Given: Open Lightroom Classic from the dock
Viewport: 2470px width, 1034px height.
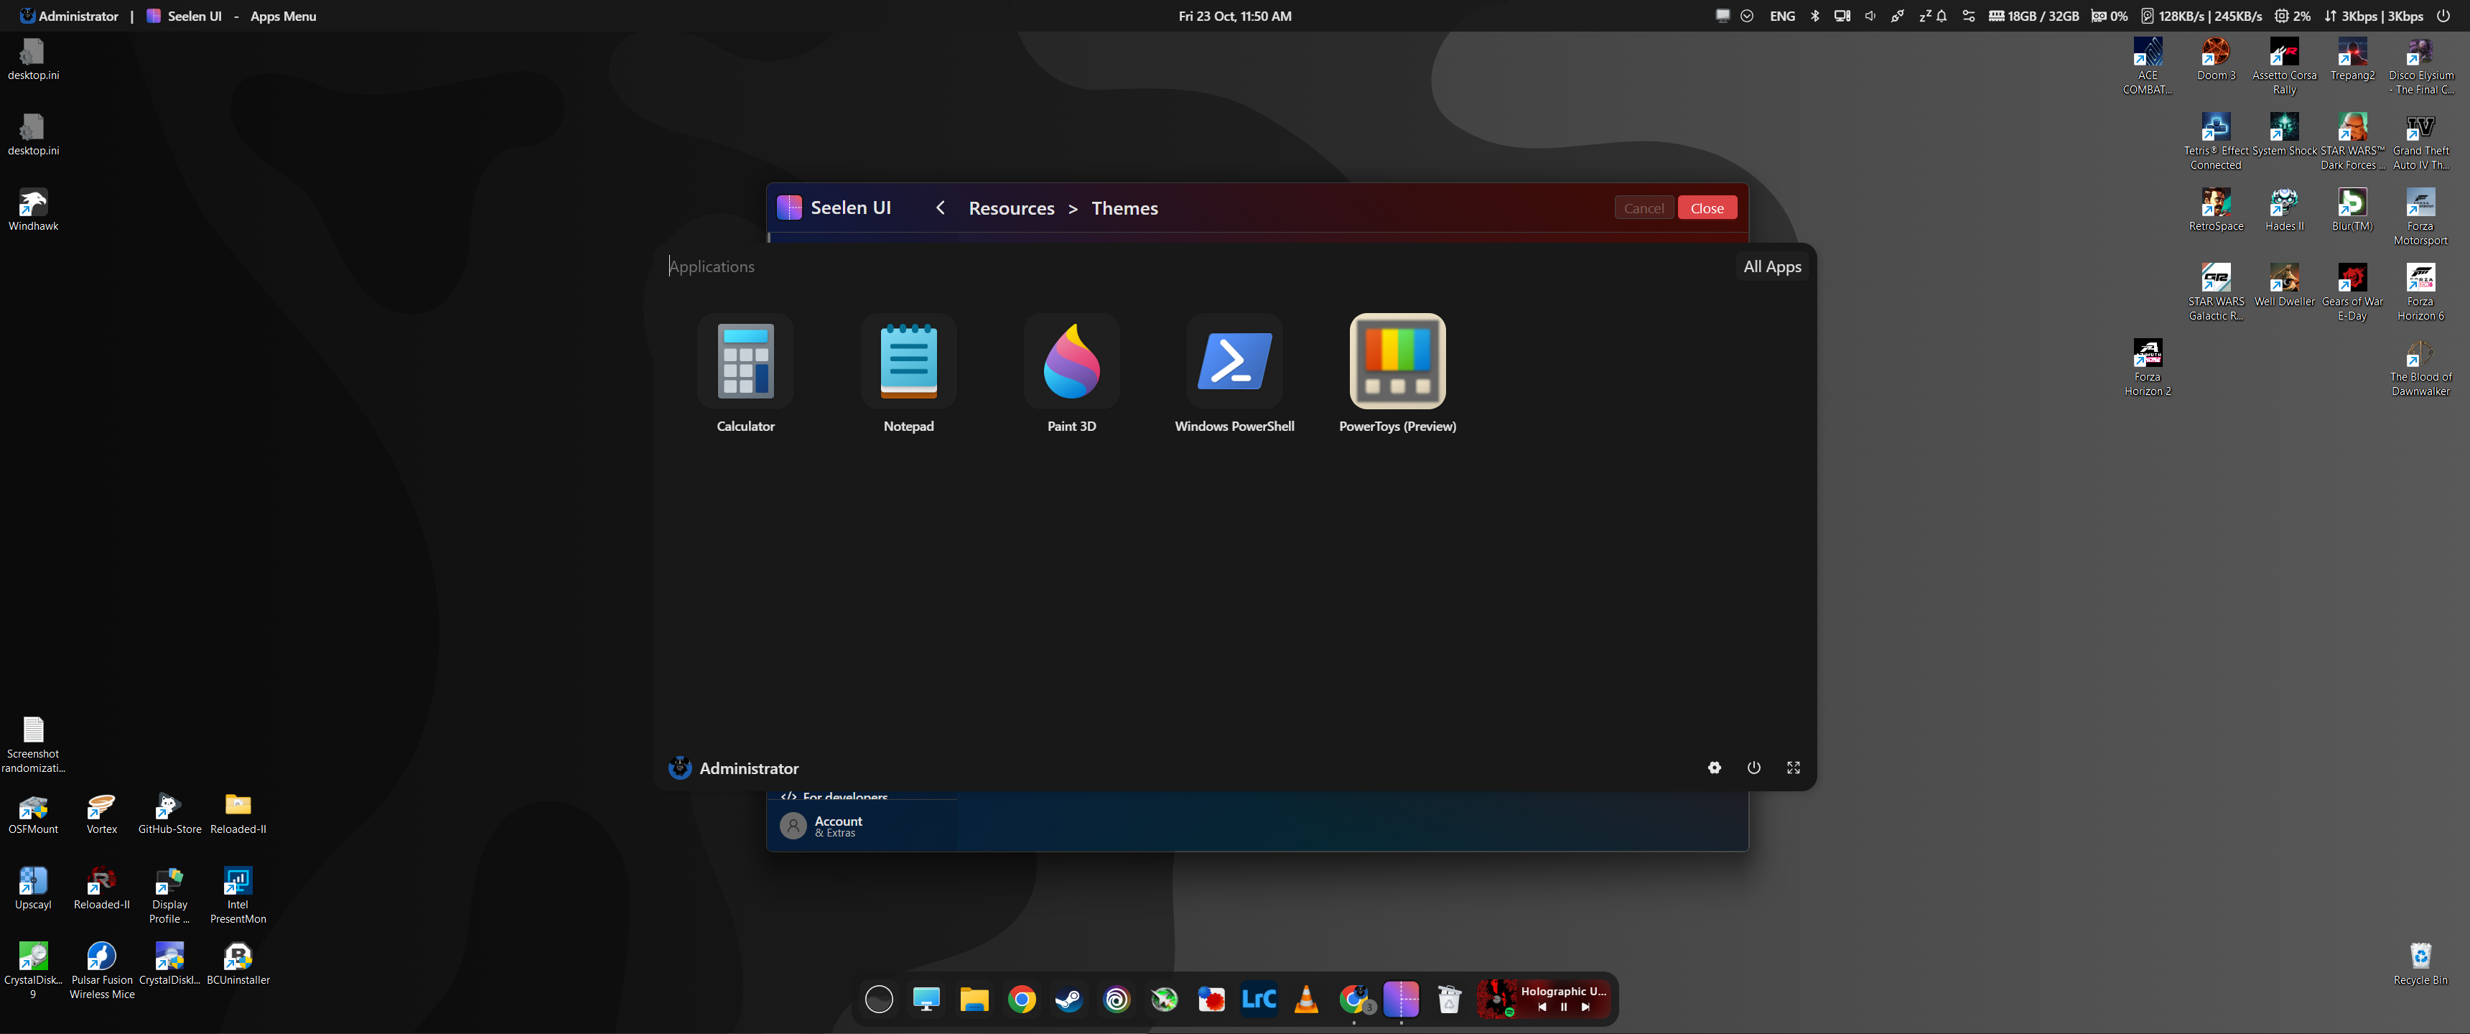Looking at the screenshot, I should [1258, 1000].
